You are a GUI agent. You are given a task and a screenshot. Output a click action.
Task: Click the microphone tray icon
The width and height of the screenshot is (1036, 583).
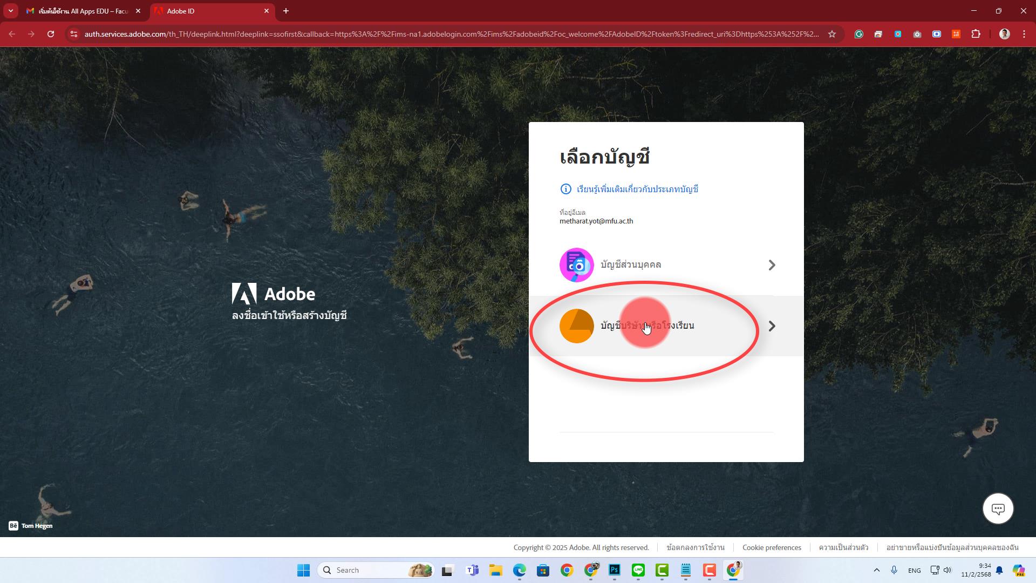click(x=894, y=570)
